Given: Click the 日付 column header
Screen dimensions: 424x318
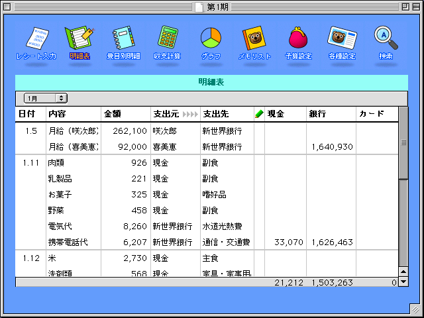Looking at the screenshot, I should (26, 114).
